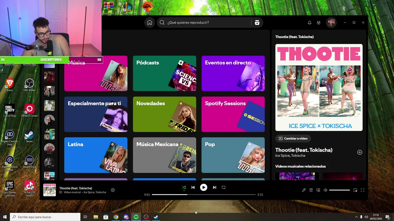394x221 pixels.
Task: Adjust the volume slider
Action: click(339, 190)
